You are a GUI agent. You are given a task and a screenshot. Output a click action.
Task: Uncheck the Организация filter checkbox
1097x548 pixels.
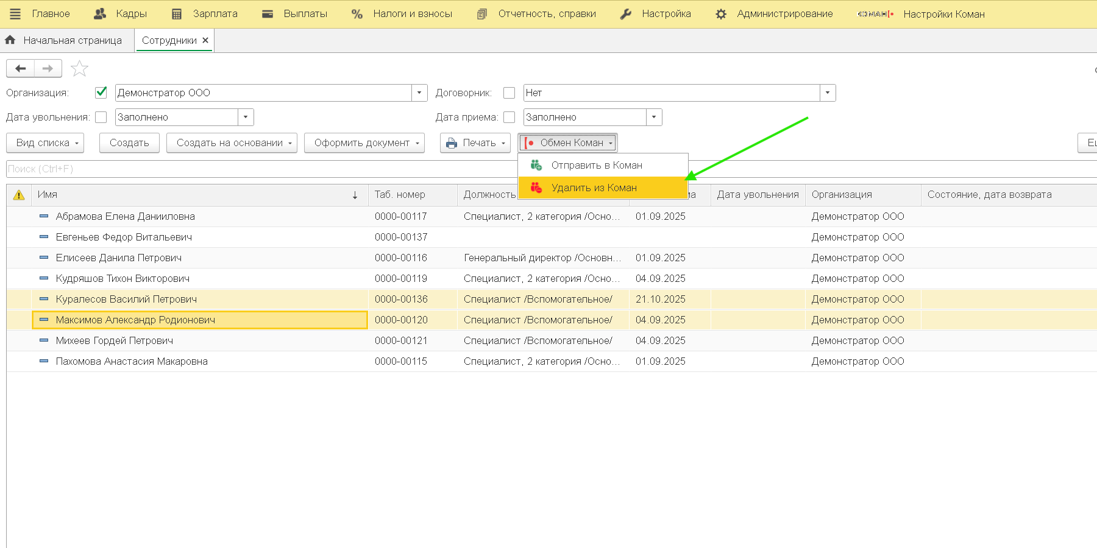click(101, 93)
